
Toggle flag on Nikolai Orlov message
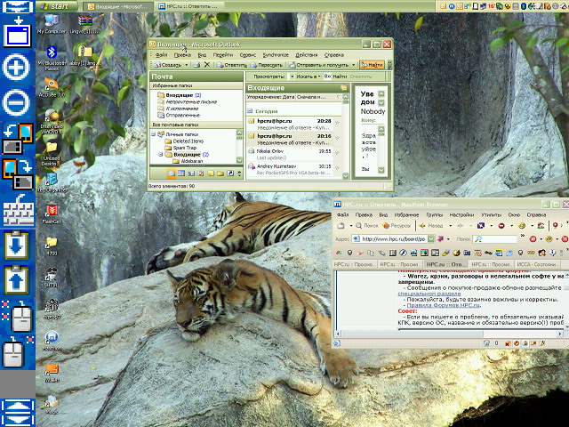pyautogui.click(x=337, y=153)
